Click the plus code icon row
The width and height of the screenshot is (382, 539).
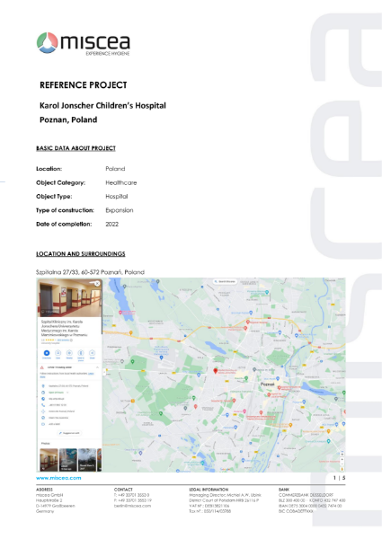point(43,411)
